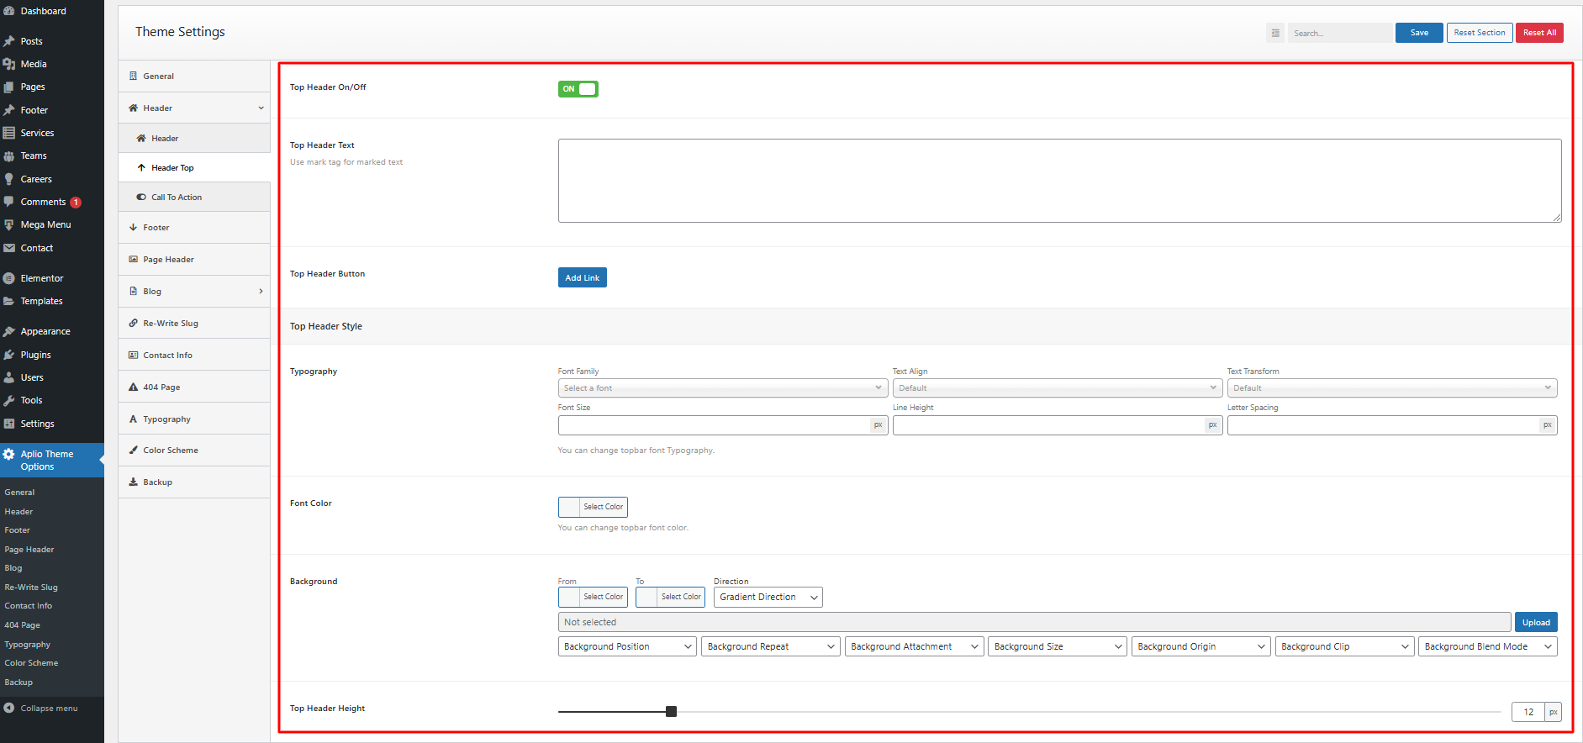Open the Font Family dropdown
Viewport: 1583px width, 743px height.
point(723,387)
